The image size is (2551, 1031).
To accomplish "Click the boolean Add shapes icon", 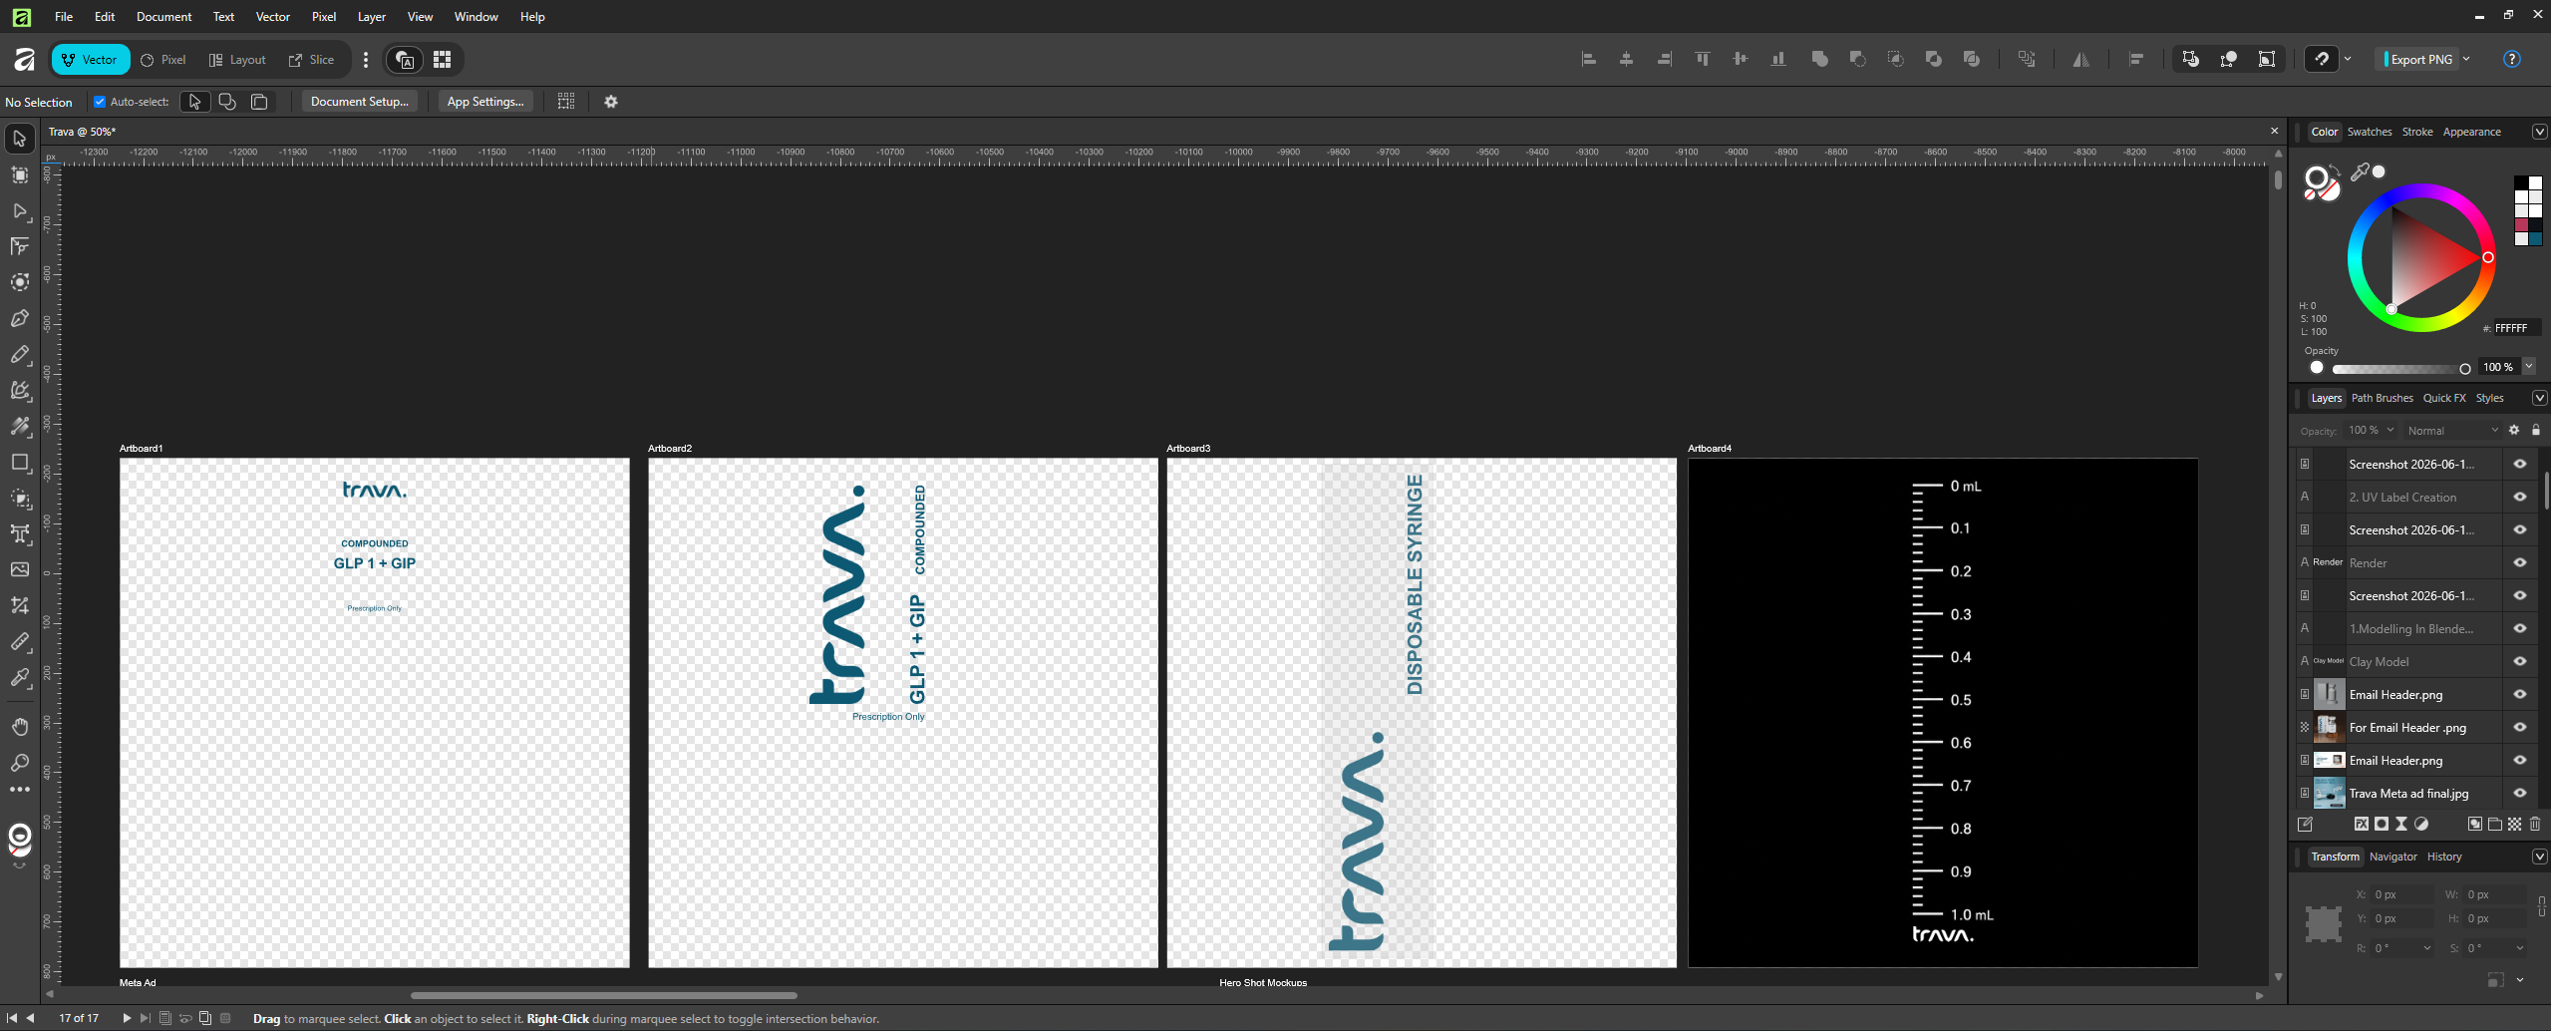I will 1820,60.
